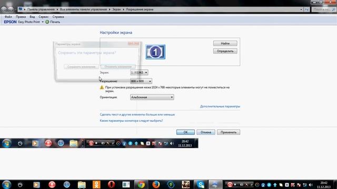The height and width of the screenshot is (189, 337).
Task: Open the media player icon on bottom taskbar
Action: [36, 184]
